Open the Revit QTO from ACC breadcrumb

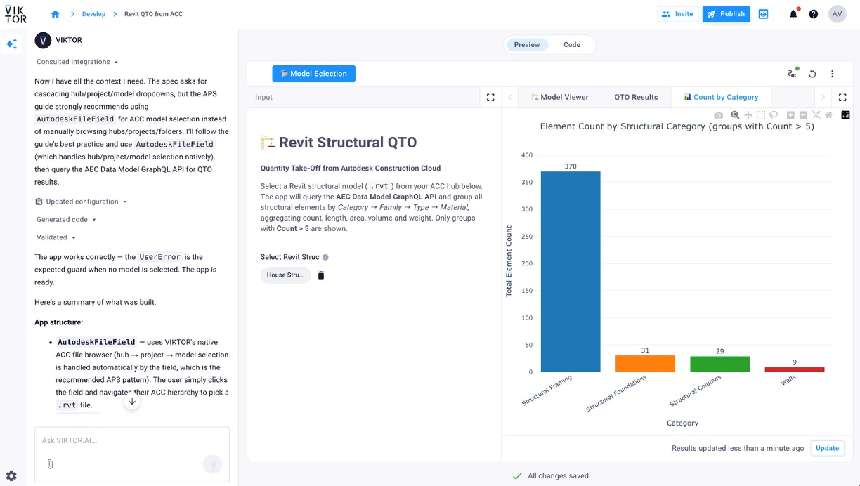point(153,14)
